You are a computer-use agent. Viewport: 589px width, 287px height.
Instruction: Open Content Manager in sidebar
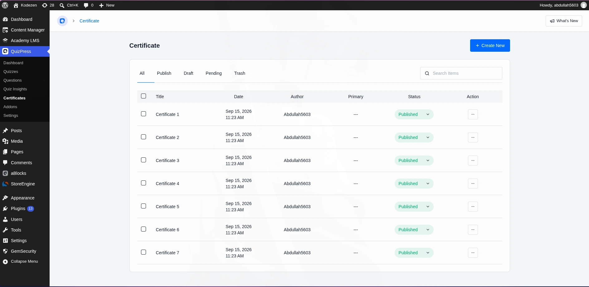click(x=25, y=30)
